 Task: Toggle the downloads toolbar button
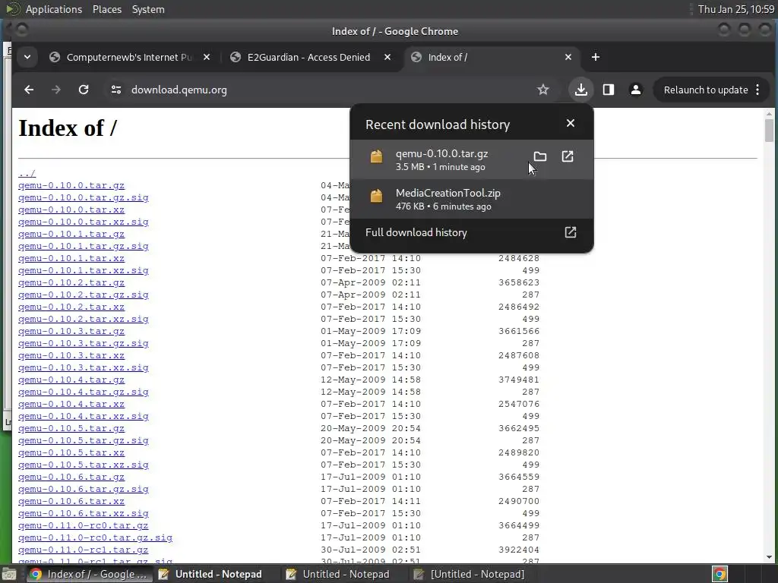pos(581,90)
